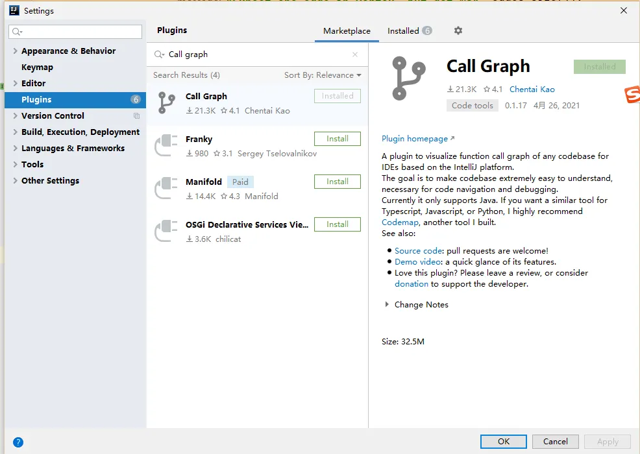Click the external link arrow by Plugin homepage
This screenshot has width=640, height=454.
[452, 138]
